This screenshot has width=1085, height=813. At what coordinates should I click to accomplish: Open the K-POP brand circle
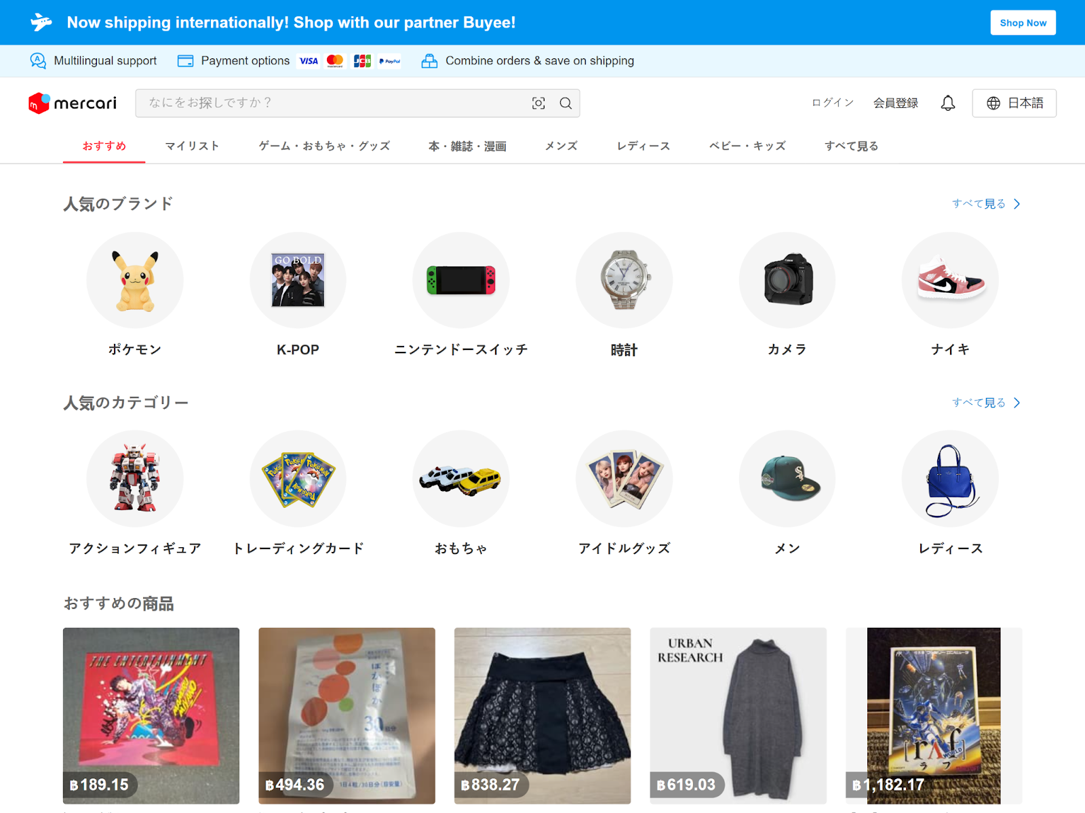coord(298,280)
